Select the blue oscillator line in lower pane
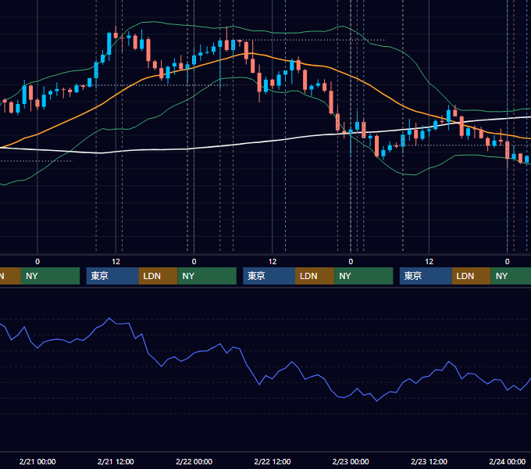The image size is (531, 469). tap(260, 385)
